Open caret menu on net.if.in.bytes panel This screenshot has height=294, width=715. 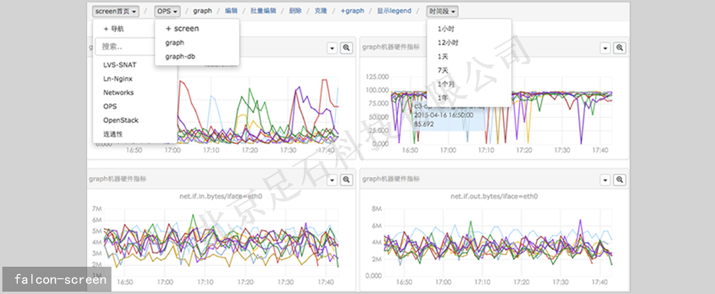pos(332,179)
